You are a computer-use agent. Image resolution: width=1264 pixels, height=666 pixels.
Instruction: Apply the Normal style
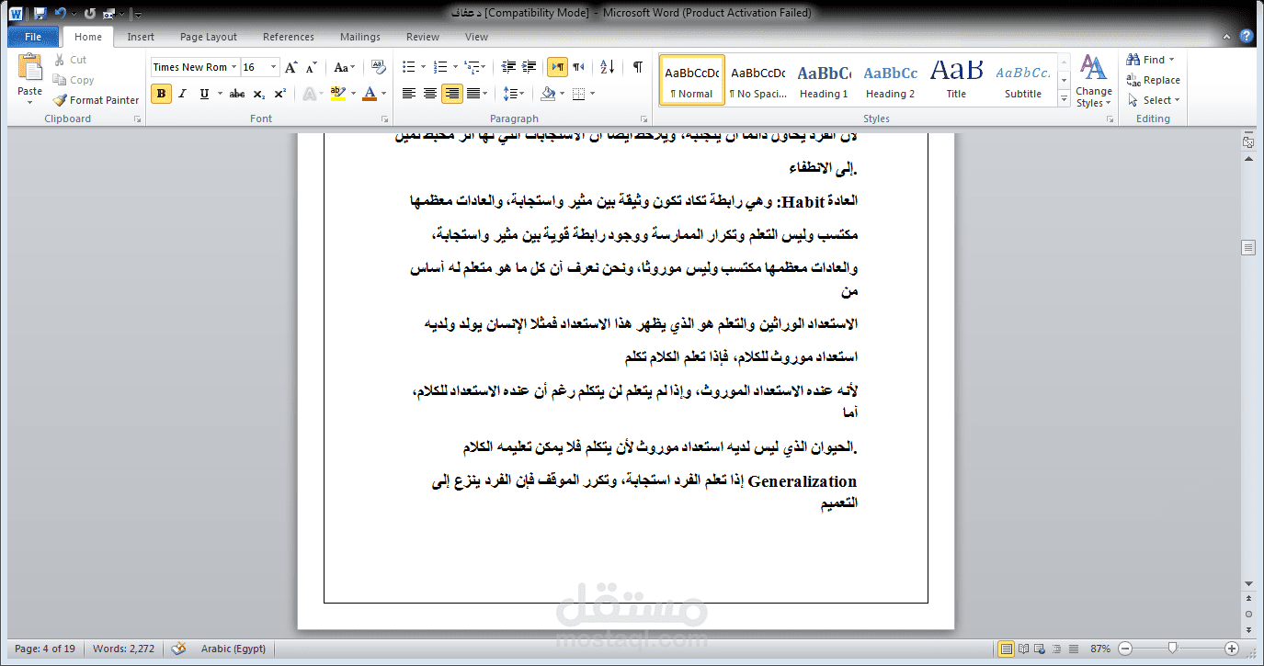(x=691, y=80)
